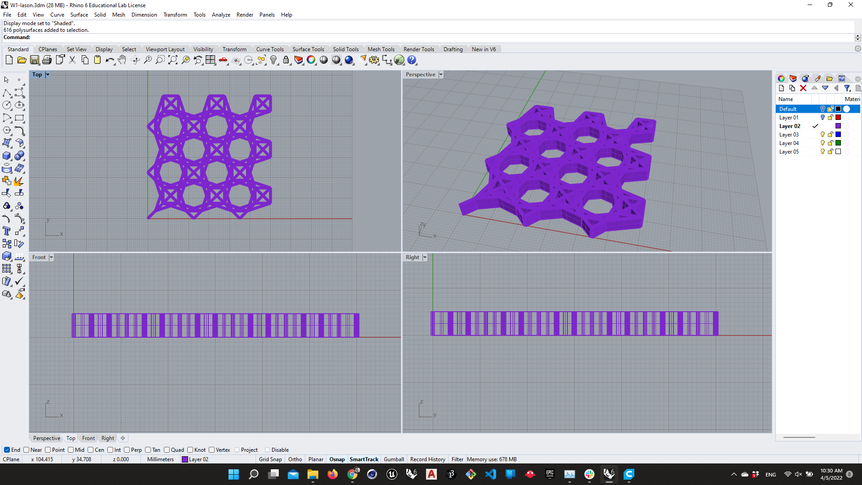Open the Options gear icon
This screenshot has height=485, width=862.
374,60
